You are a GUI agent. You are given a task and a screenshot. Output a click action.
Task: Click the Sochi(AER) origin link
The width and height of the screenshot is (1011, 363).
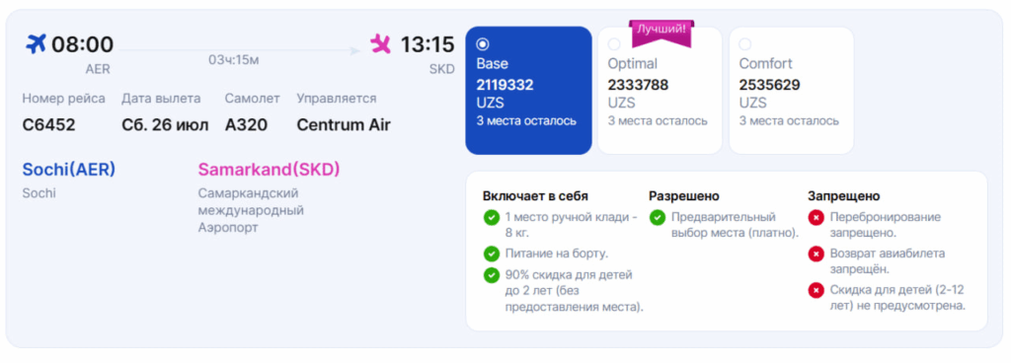[69, 170]
